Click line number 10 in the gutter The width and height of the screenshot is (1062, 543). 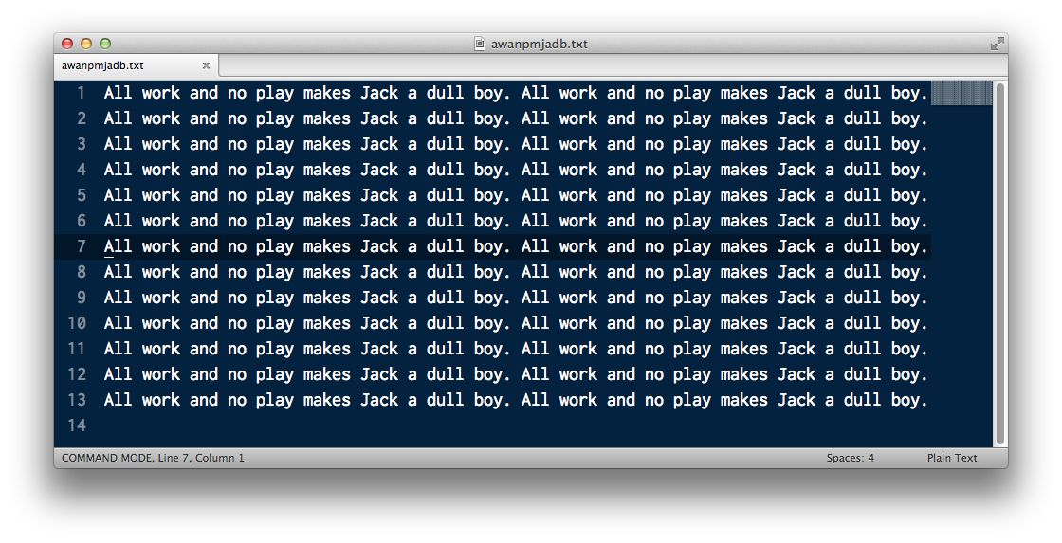(77, 323)
